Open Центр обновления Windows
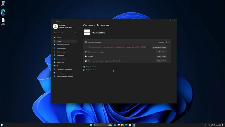 coord(65,76)
